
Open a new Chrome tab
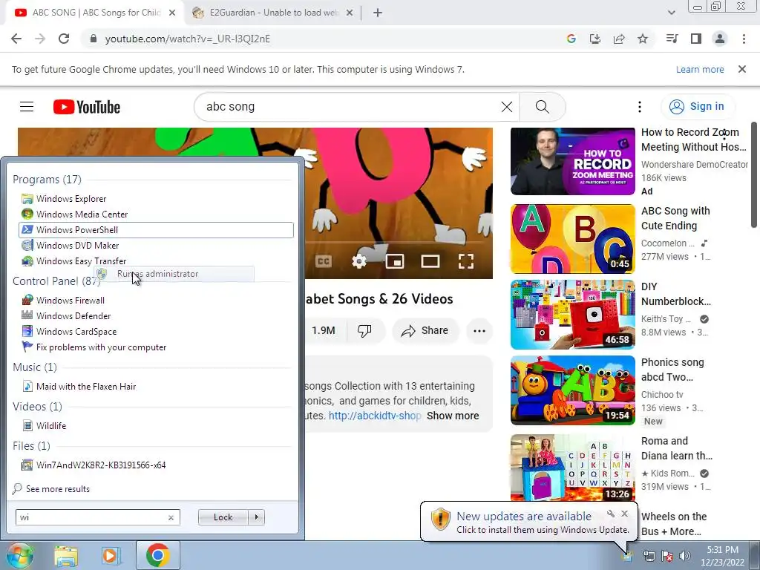[378, 13]
